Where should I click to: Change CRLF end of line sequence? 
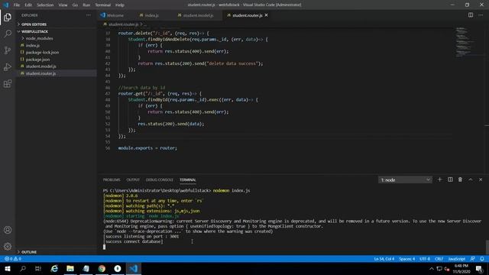tap(439, 259)
